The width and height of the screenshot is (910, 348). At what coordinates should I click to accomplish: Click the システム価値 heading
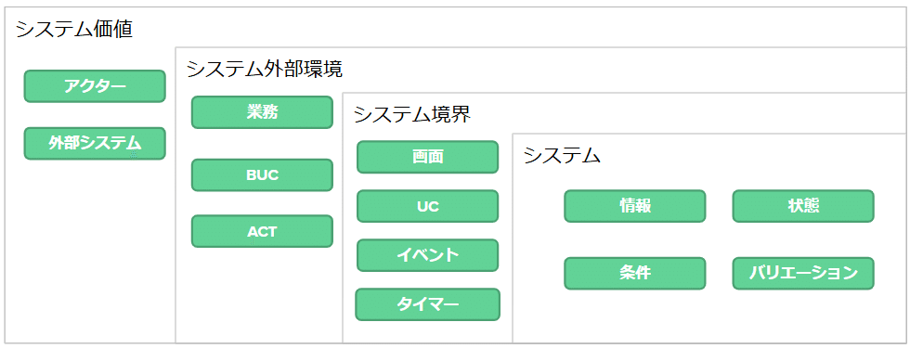(74, 29)
